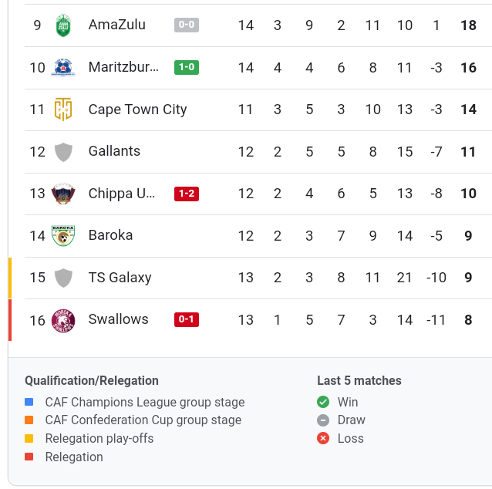
Task: Click the blue CAF Champions League legend swatch
Action: (x=29, y=402)
